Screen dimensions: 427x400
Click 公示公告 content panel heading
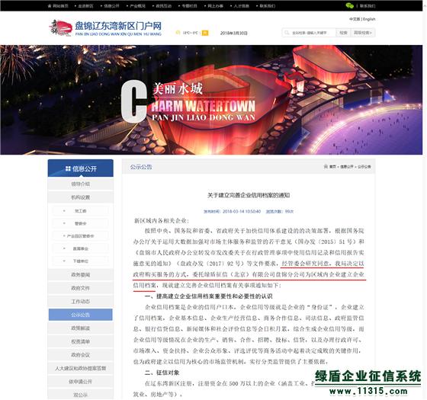pos(141,167)
